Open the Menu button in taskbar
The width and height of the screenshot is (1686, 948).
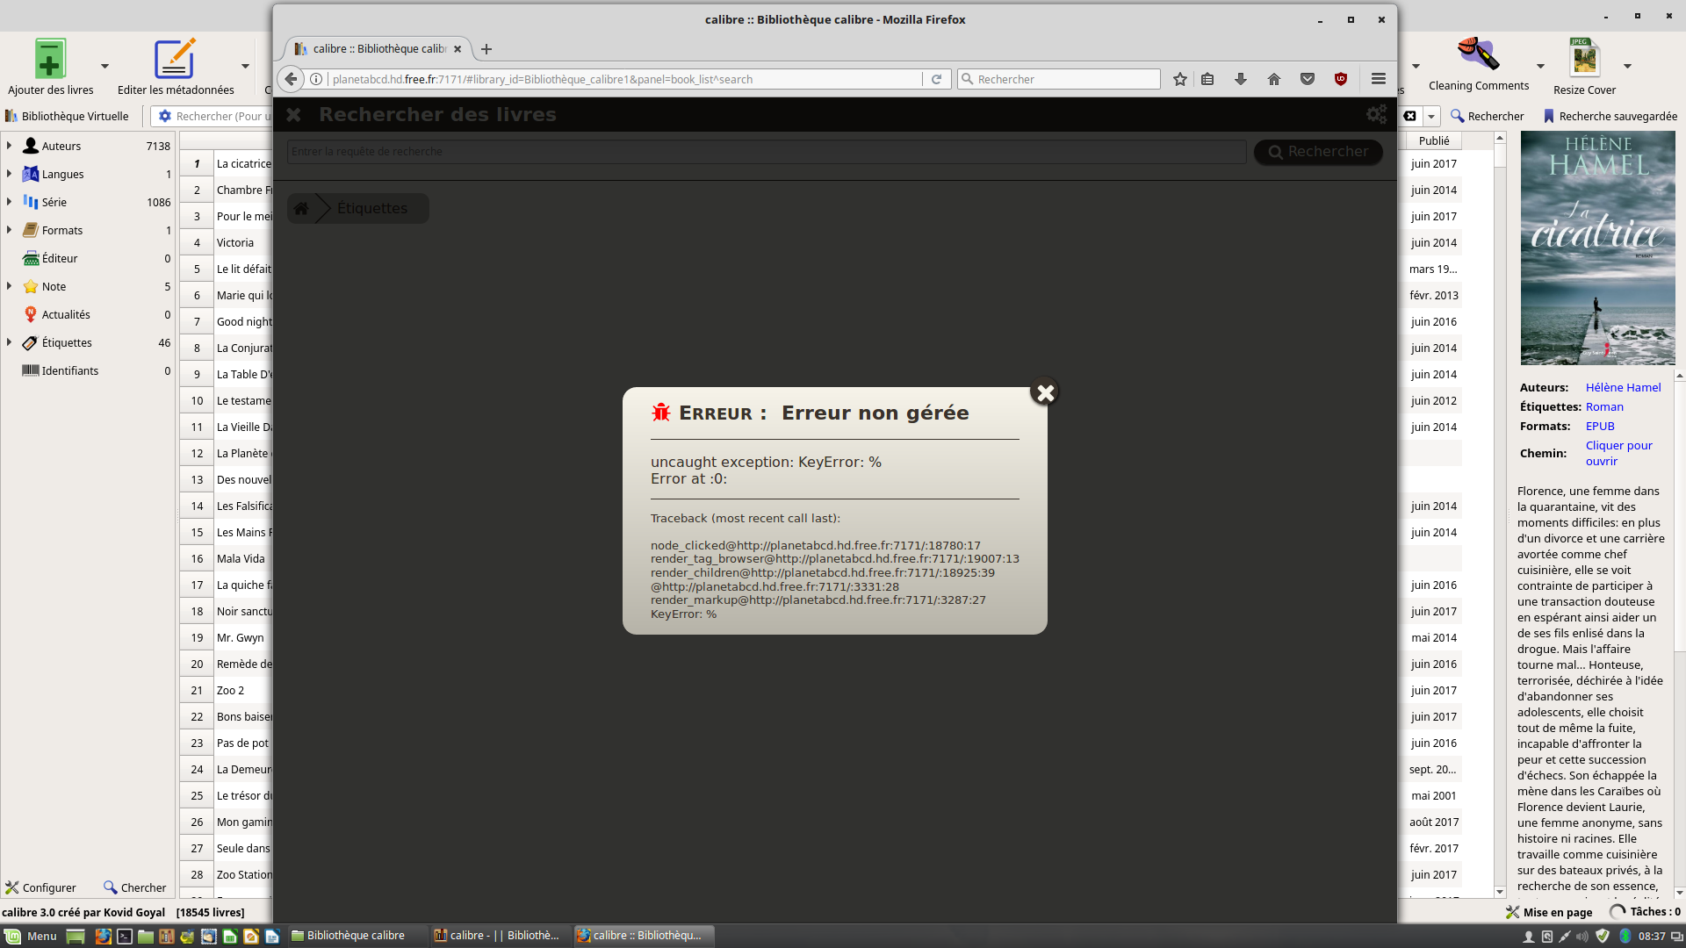pos(32,936)
